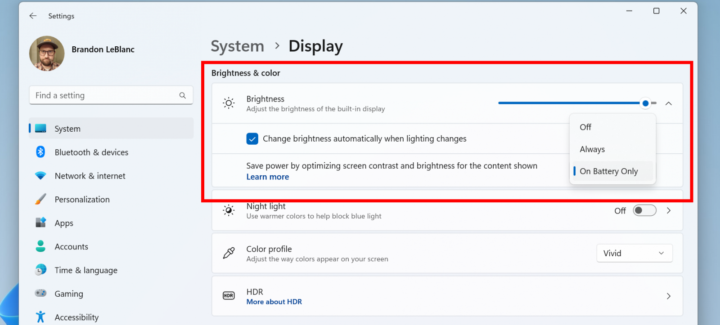
Task: Click the back arrow in Settings
Action: click(33, 16)
